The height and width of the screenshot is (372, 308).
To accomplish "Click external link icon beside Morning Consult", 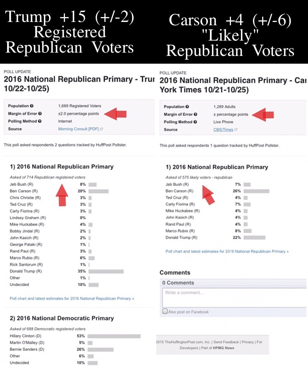I will pyautogui.click(x=101, y=129).
